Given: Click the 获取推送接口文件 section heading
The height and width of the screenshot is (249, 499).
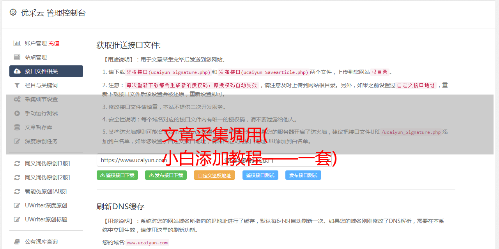Looking at the screenshot, I should coord(129,45).
